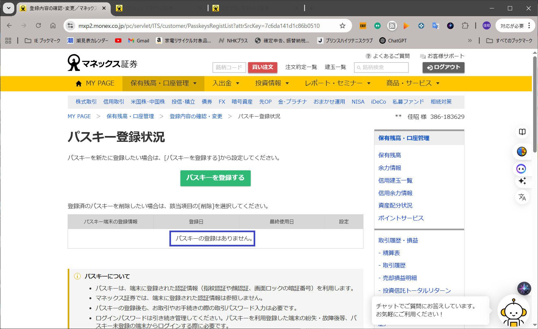
Task: Open the Google Translate extension icon
Action: click(436, 26)
